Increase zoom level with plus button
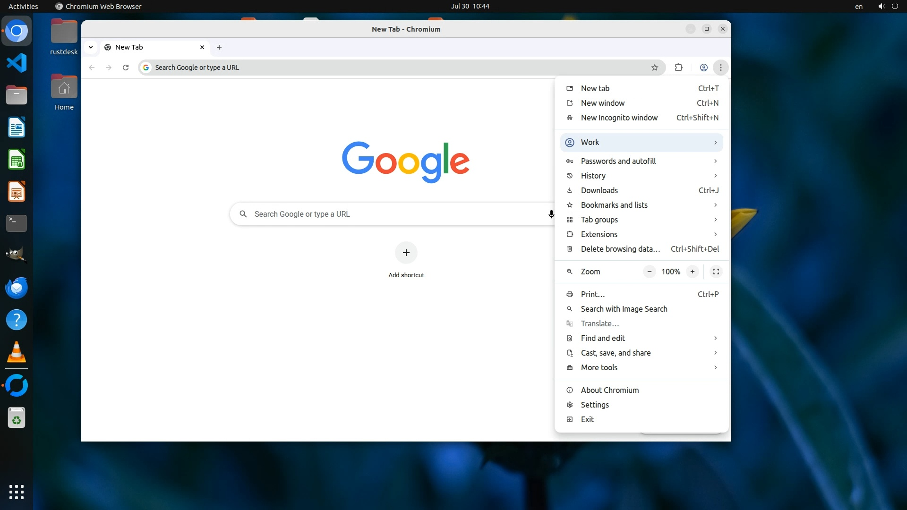Screen dimensions: 907x510 (x=692, y=272)
